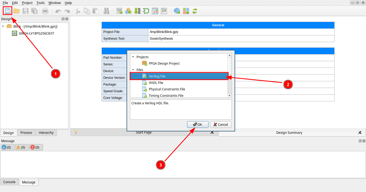This screenshot has height=192, width=366.
Task: Click the Save All icon
Action: [34, 11]
